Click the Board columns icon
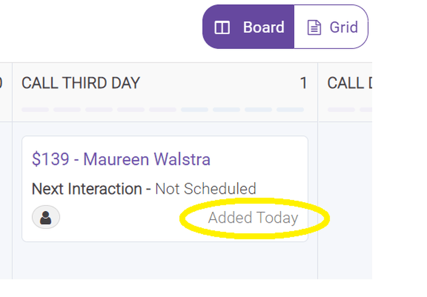 click(222, 27)
